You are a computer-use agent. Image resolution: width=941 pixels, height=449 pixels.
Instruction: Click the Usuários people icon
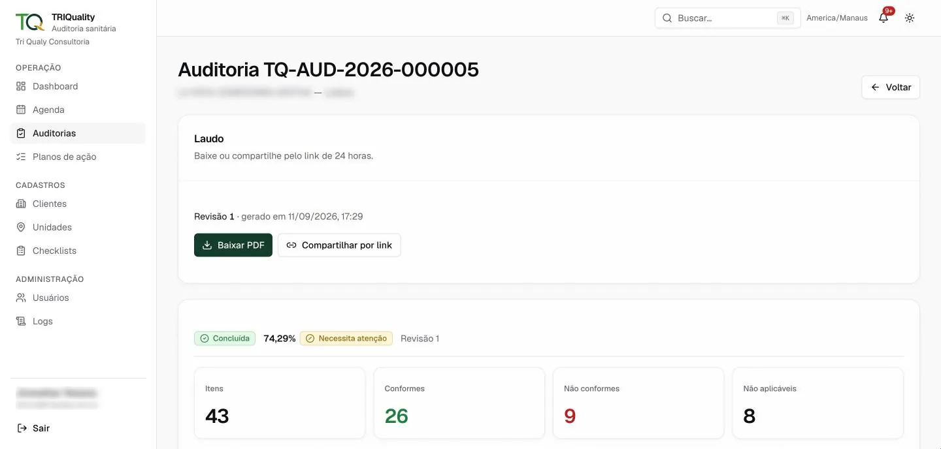(21, 298)
